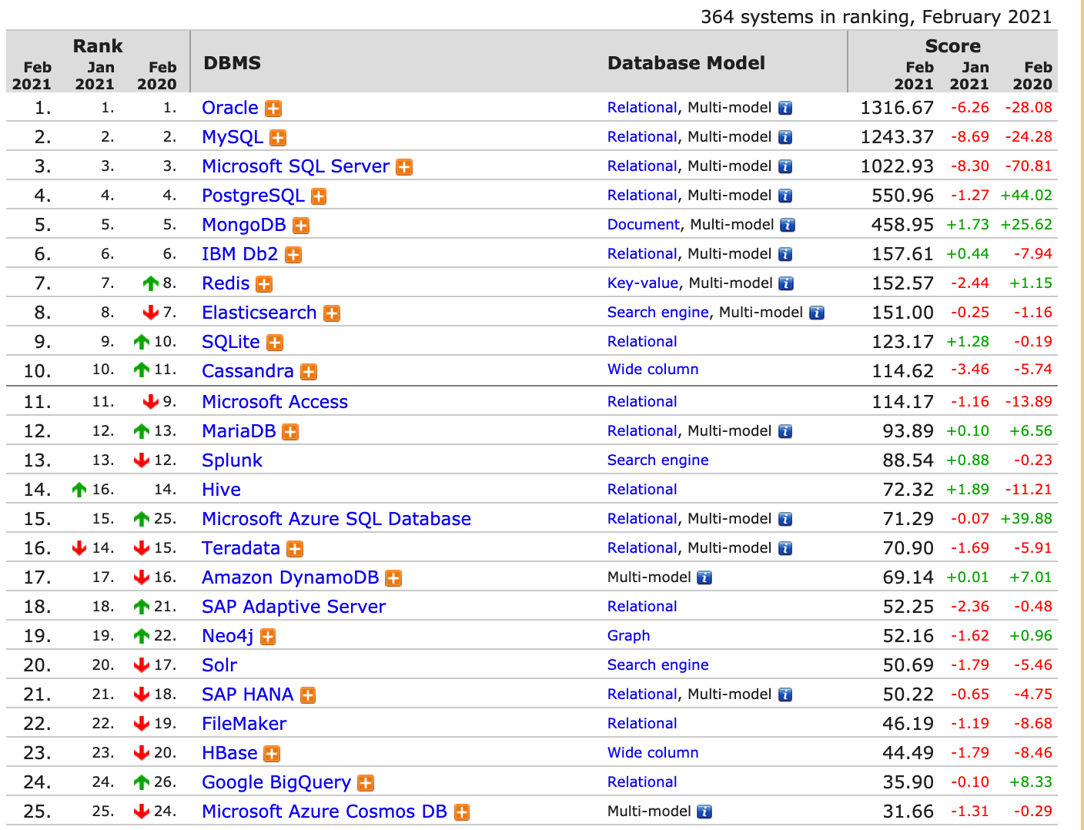Viewport: 1084px width, 830px height.
Task: Open the Splunk link
Action: point(232,460)
